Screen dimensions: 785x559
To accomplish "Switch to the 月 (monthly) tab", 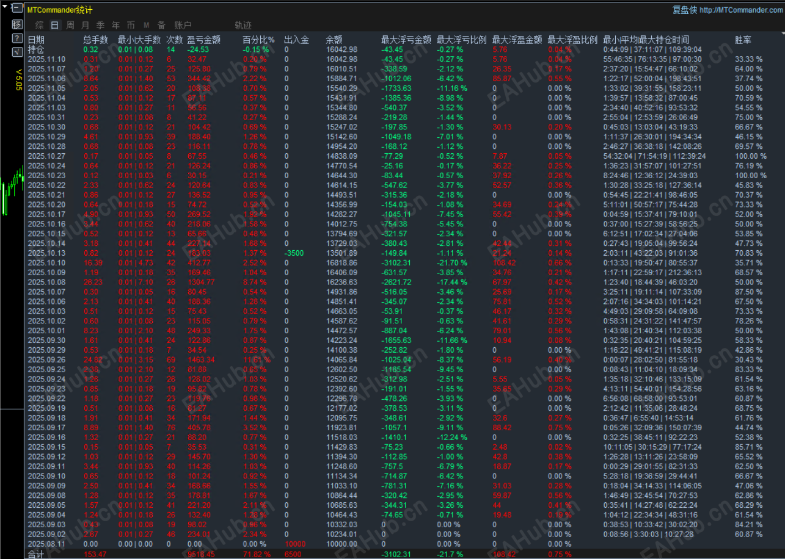I will tap(85, 25).
